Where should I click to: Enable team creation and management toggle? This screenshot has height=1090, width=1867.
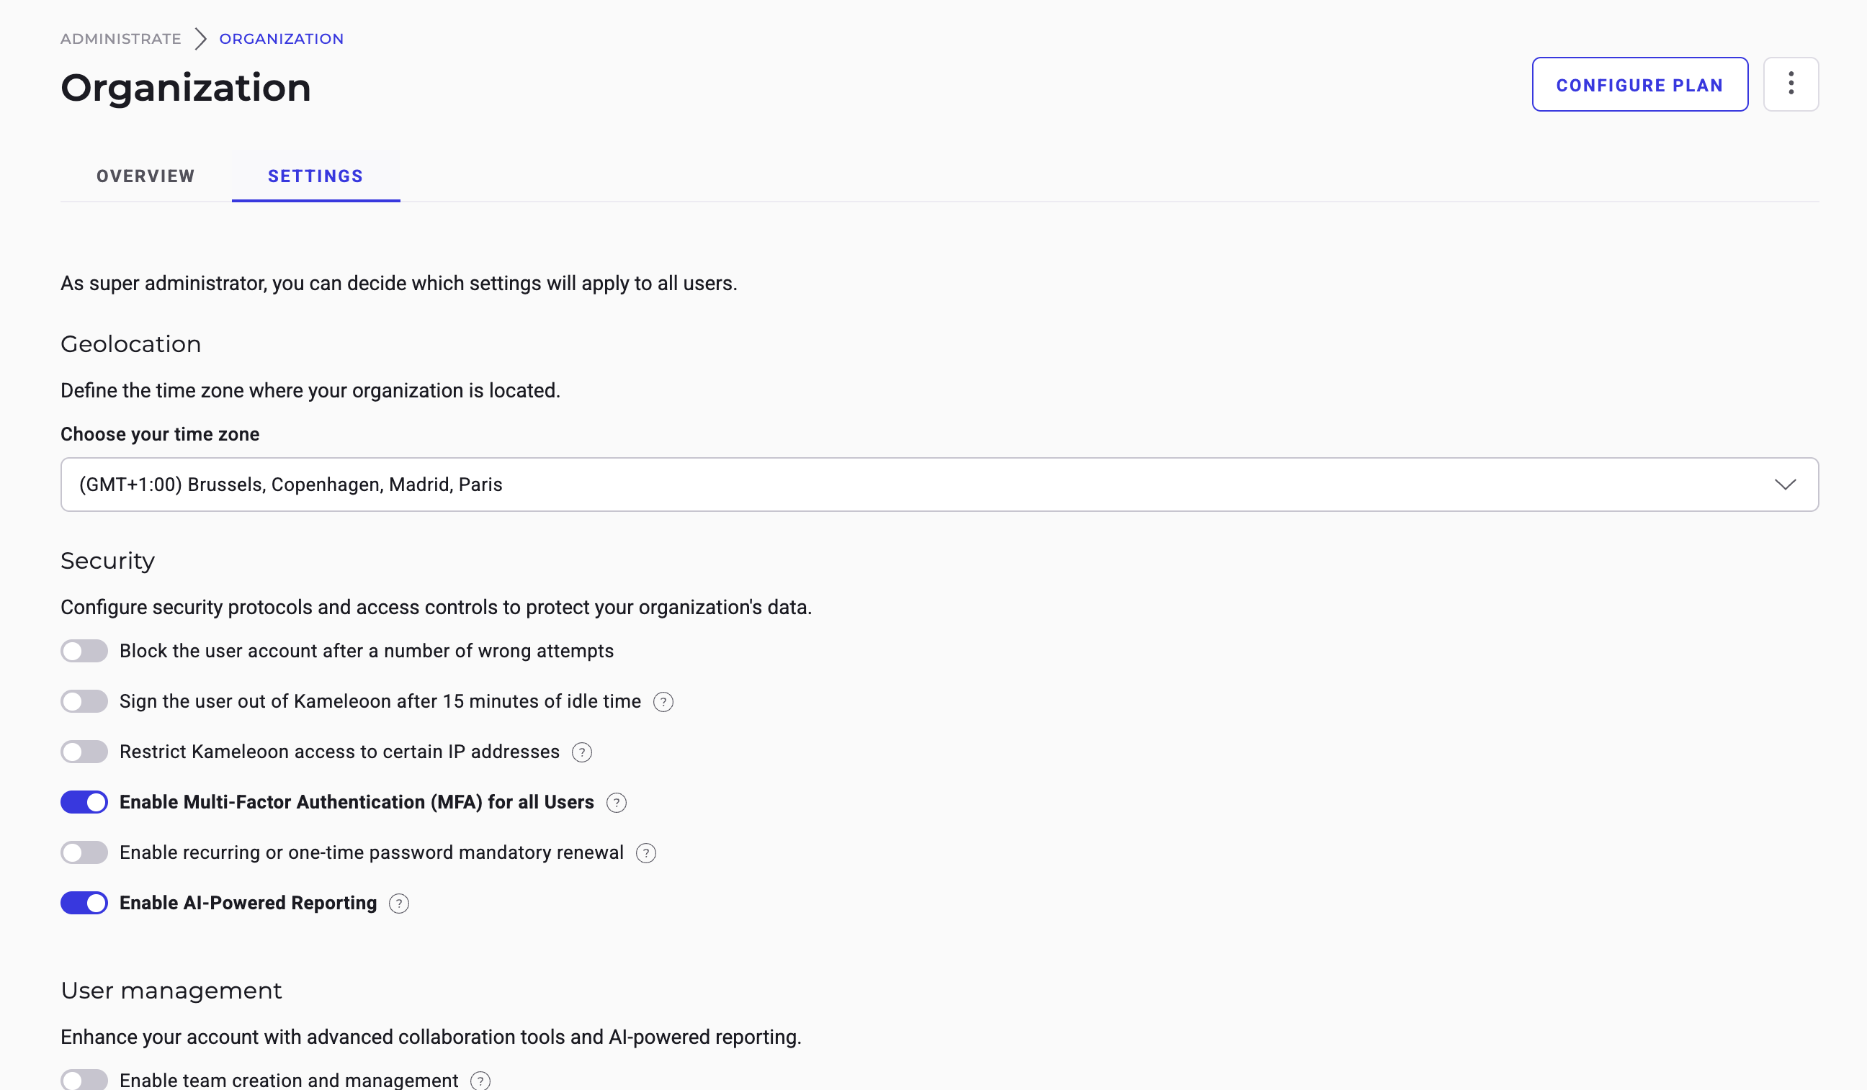(84, 1080)
